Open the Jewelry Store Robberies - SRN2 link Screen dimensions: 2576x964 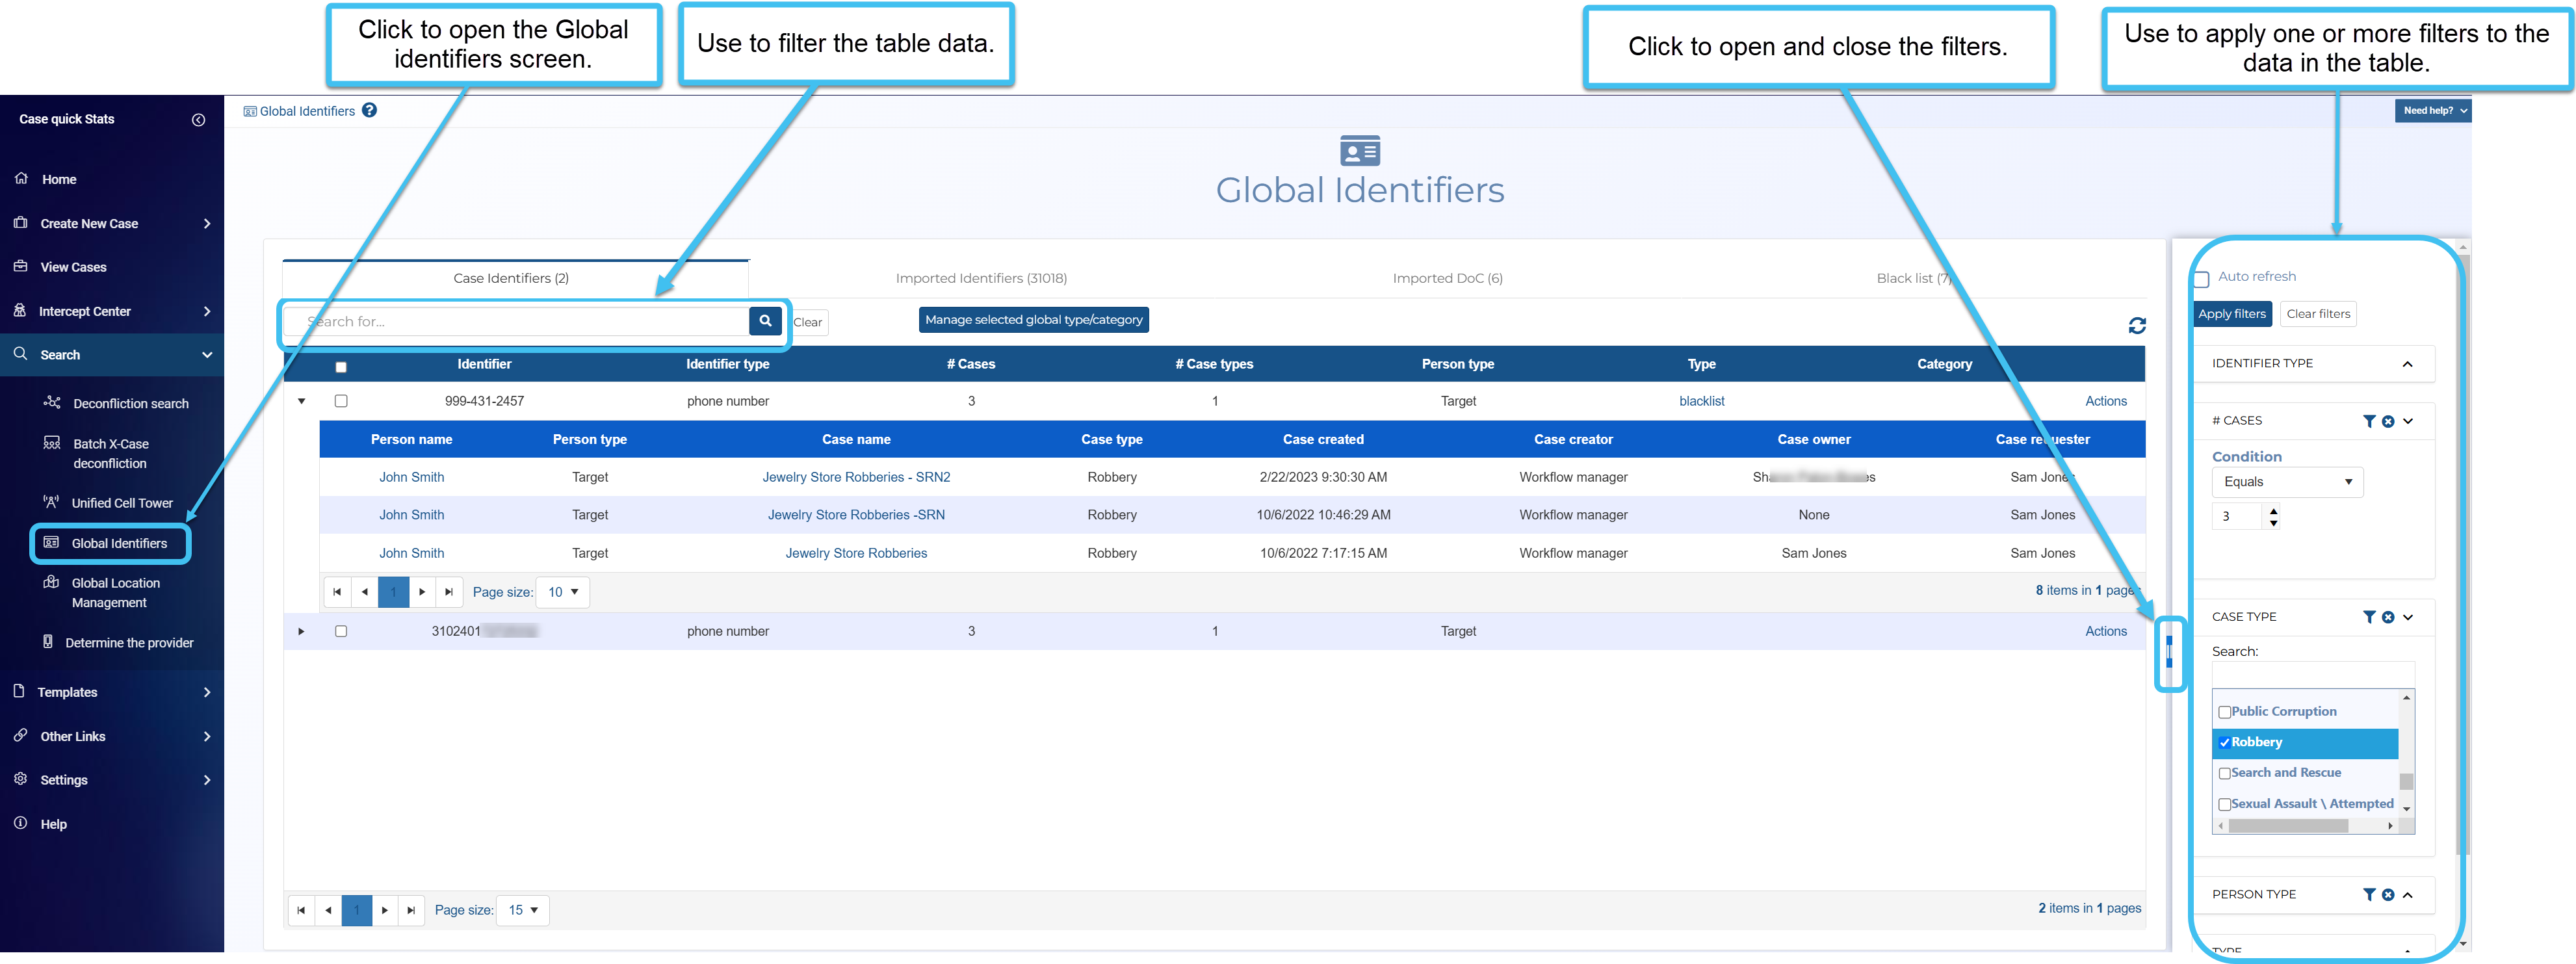click(856, 477)
